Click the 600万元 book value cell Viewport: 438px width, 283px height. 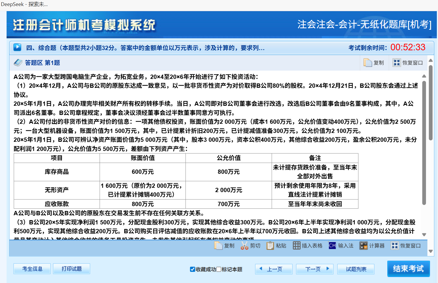pos(143,172)
